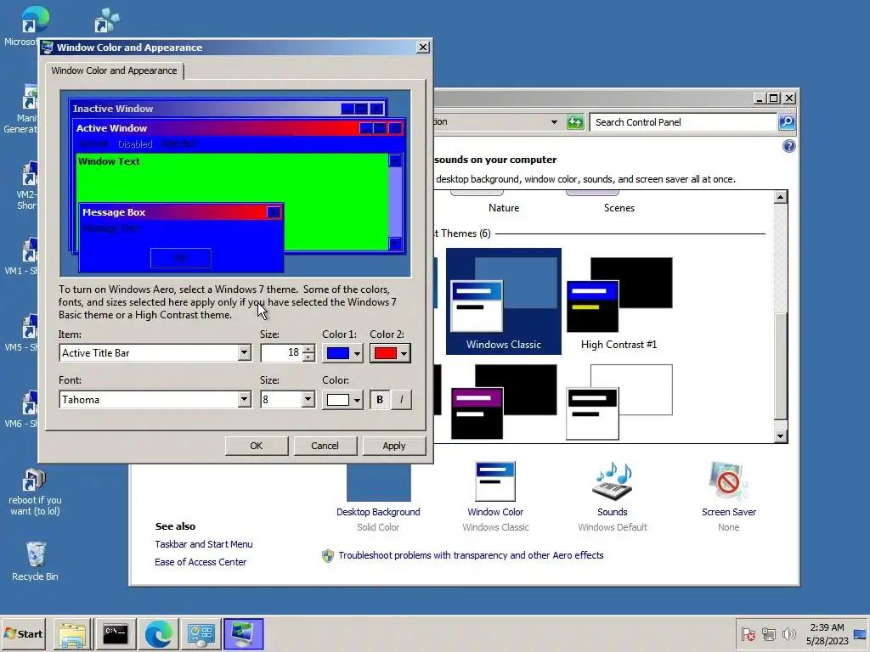The image size is (870, 652).
Task: Open the Taskbar and Start Menu link
Action: click(204, 544)
